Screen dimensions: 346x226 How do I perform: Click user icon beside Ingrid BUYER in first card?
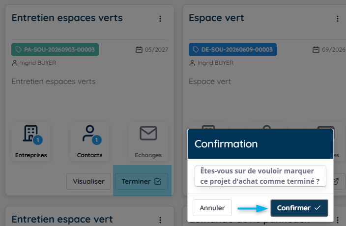pos(15,63)
